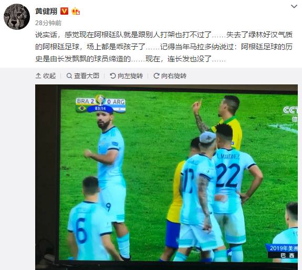Click the upward arrow collapse icon
This screenshot has height=270, width=302.
point(38,76)
